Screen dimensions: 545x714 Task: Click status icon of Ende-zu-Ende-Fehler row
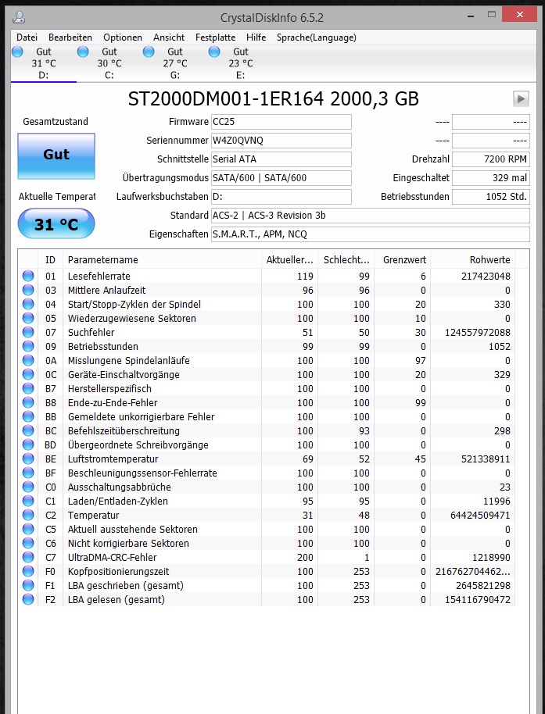point(28,402)
